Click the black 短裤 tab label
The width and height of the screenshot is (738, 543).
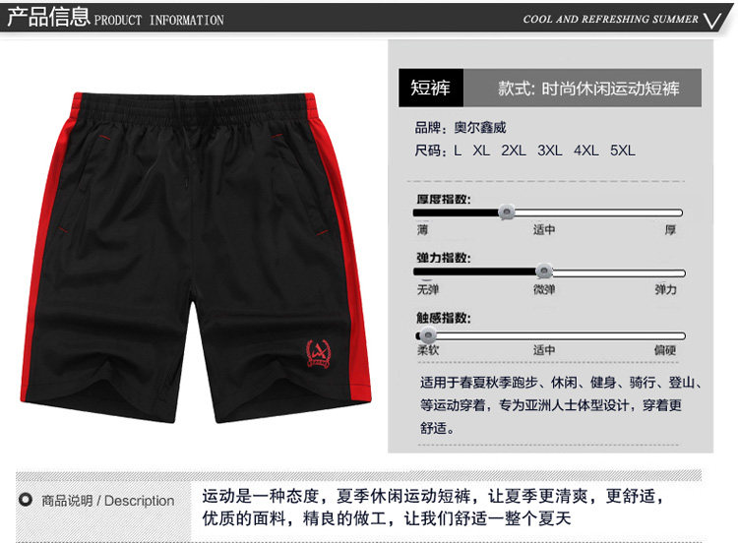click(431, 88)
